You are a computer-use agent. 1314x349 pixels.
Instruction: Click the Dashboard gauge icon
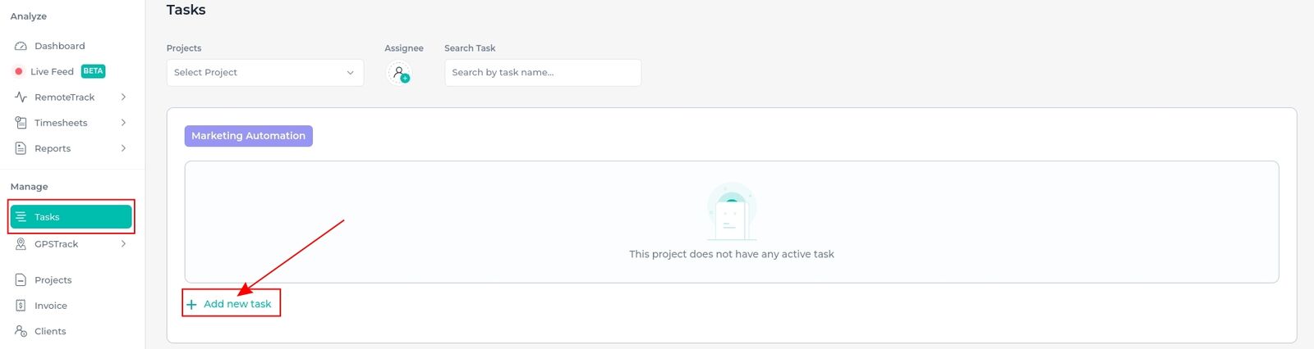pyautogui.click(x=21, y=46)
